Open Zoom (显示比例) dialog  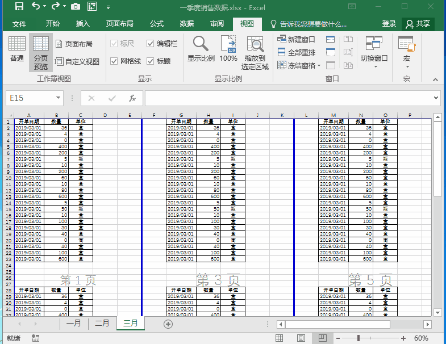click(x=201, y=49)
